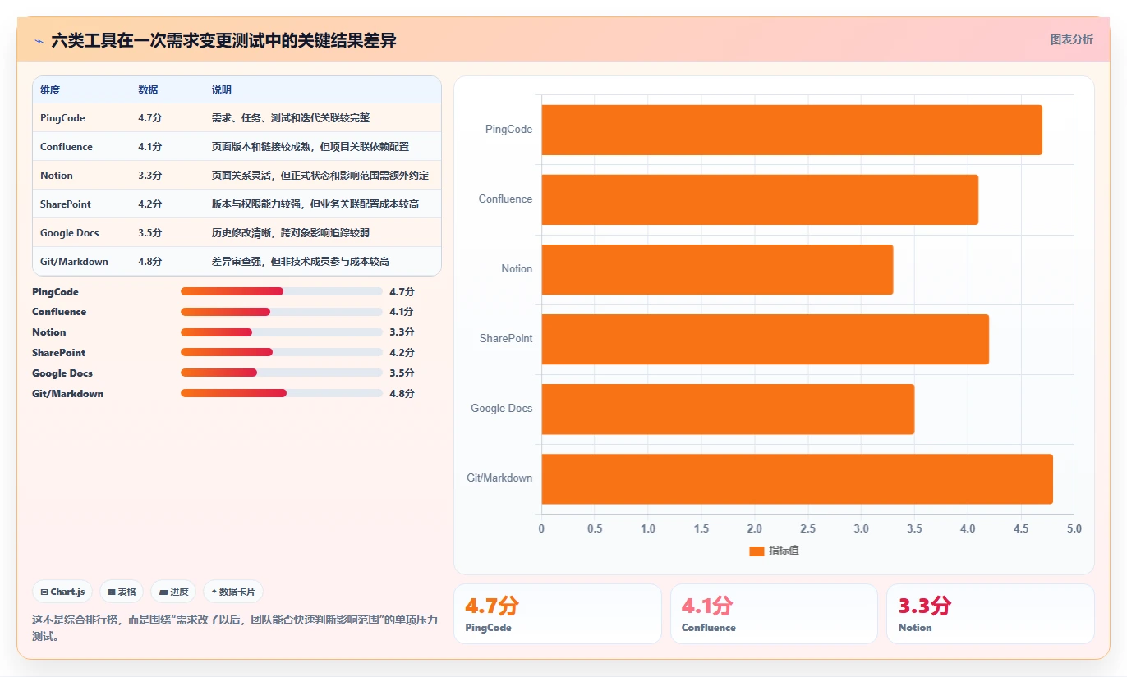1127x677 pixels.
Task: Click the Notion progress bar
Action: pyautogui.click(x=282, y=332)
